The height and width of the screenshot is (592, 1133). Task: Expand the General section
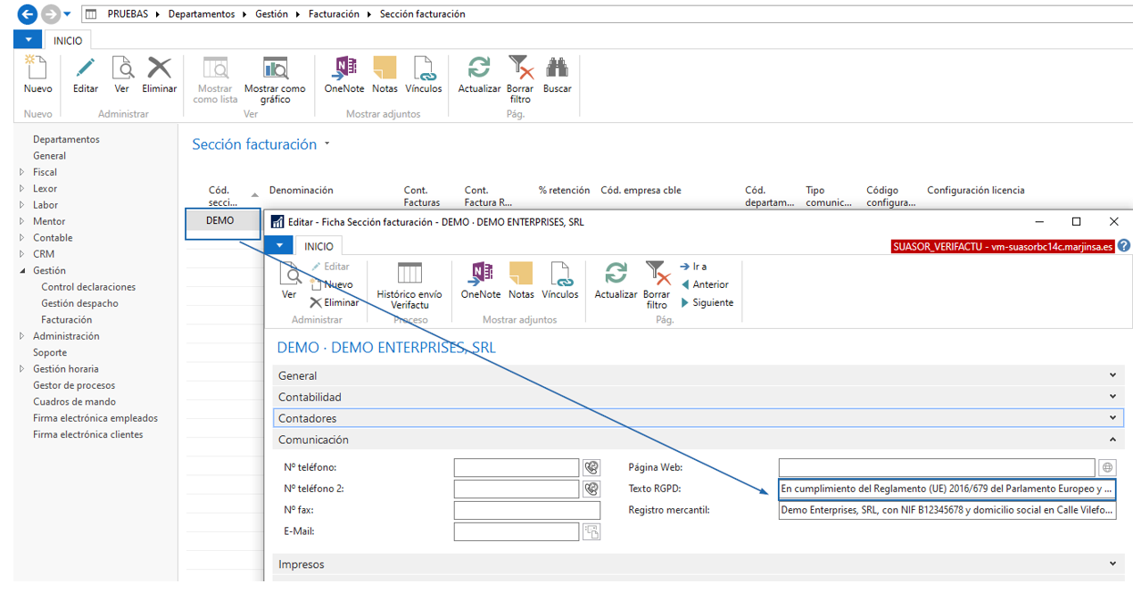pyautogui.click(x=696, y=375)
